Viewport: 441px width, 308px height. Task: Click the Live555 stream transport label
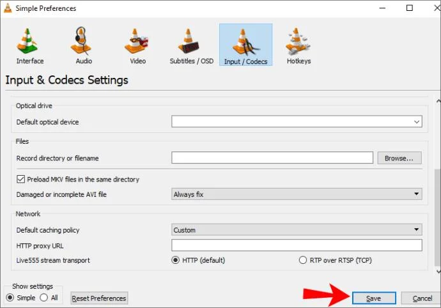click(x=53, y=261)
